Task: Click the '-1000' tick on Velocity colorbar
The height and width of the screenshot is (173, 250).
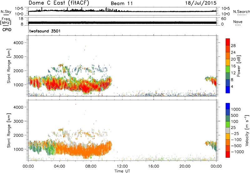Action: [237, 152]
